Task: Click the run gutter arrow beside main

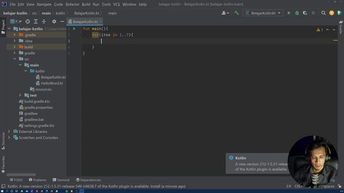Action: (74, 28)
